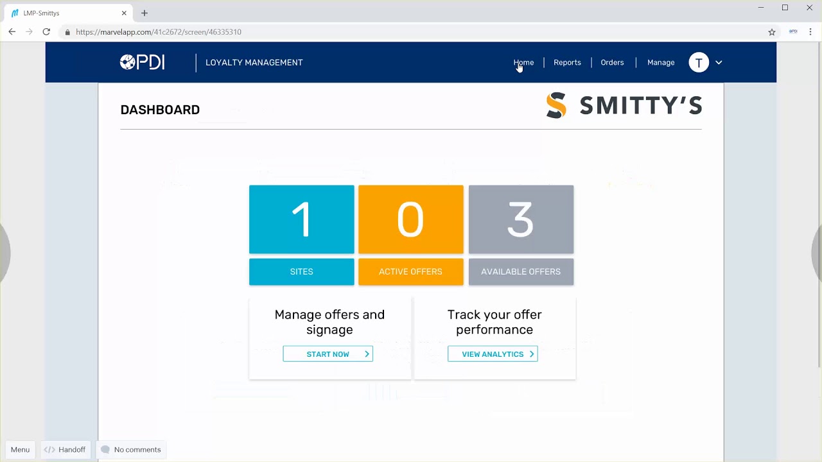Click the AVAILABLE OFFERS label button

coord(521,271)
